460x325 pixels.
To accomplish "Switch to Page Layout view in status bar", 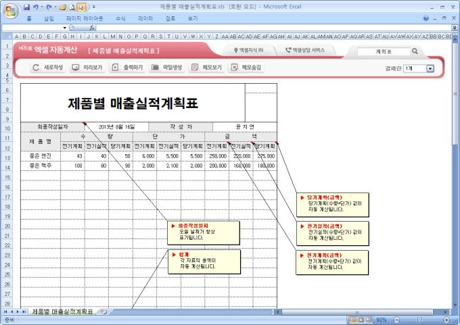I will (x=361, y=320).
